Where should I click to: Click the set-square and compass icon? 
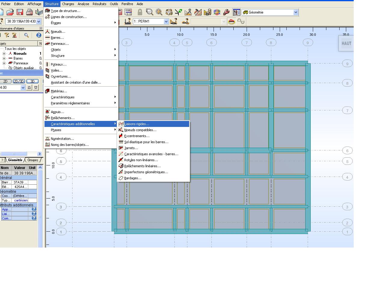pyautogui.click(x=188, y=12)
